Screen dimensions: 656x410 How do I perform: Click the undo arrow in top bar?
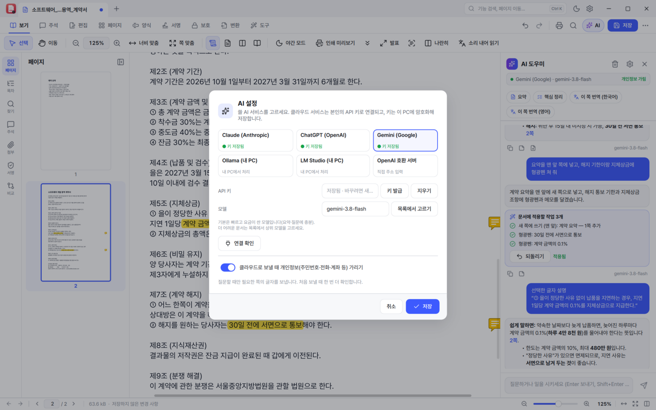click(x=525, y=25)
